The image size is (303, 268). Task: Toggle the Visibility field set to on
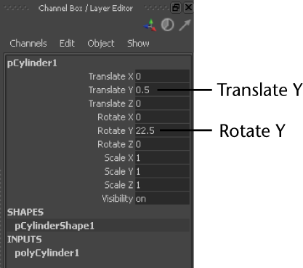(x=162, y=199)
